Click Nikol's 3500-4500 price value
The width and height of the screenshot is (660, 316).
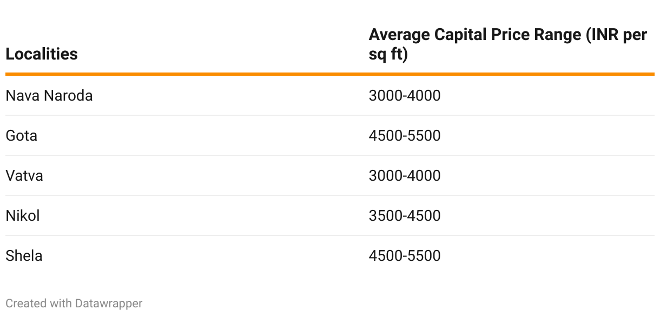pos(405,216)
